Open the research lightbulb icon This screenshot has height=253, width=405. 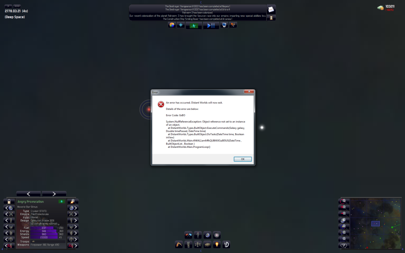pyautogui.click(x=217, y=244)
